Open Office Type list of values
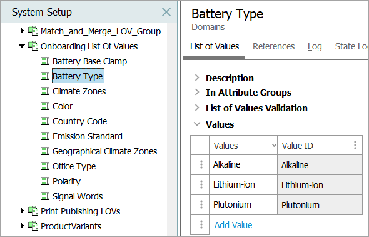Image resolution: width=369 pixels, height=237 pixels. click(74, 166)
